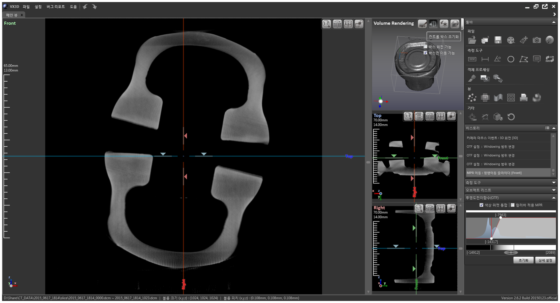This screenshot has width=560, height=303.
Task: Select the distance line measurement tool
Action: pyautogui.click(x=485, y=59)
